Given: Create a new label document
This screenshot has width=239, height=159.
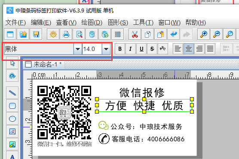Looking at the screenshot, I should [10, 34].
